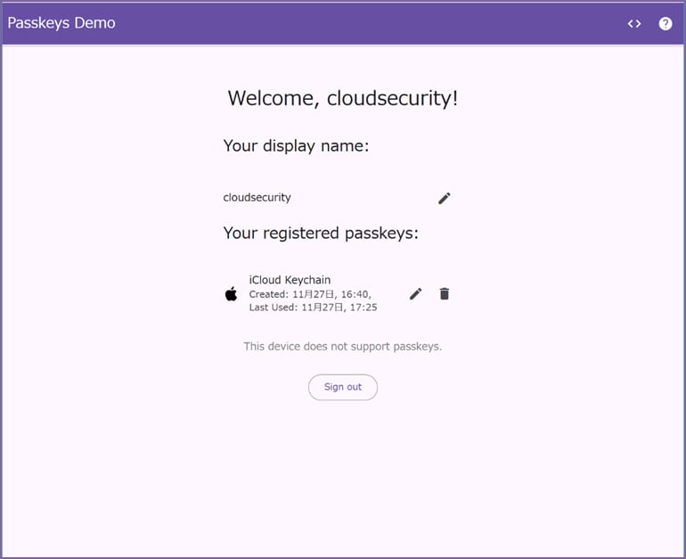The width and height of the screenshot is (686, 559).
Task: Click the Passkeys Demo title
Action: click(61, 23)
